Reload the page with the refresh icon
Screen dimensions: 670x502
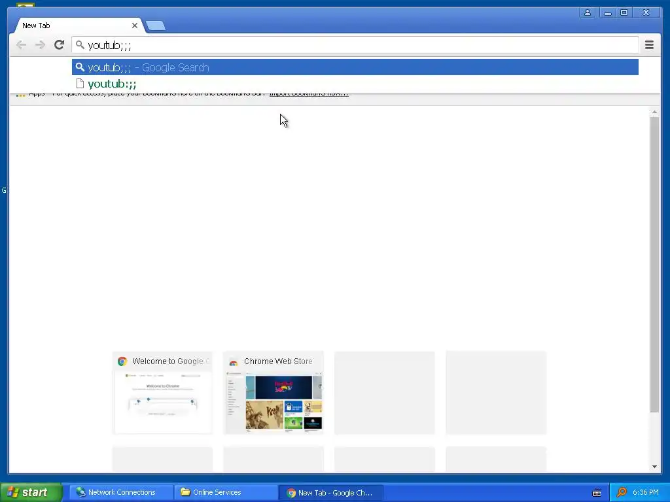point(59,44)
